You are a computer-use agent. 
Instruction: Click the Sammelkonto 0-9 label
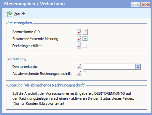coord(26,32)
